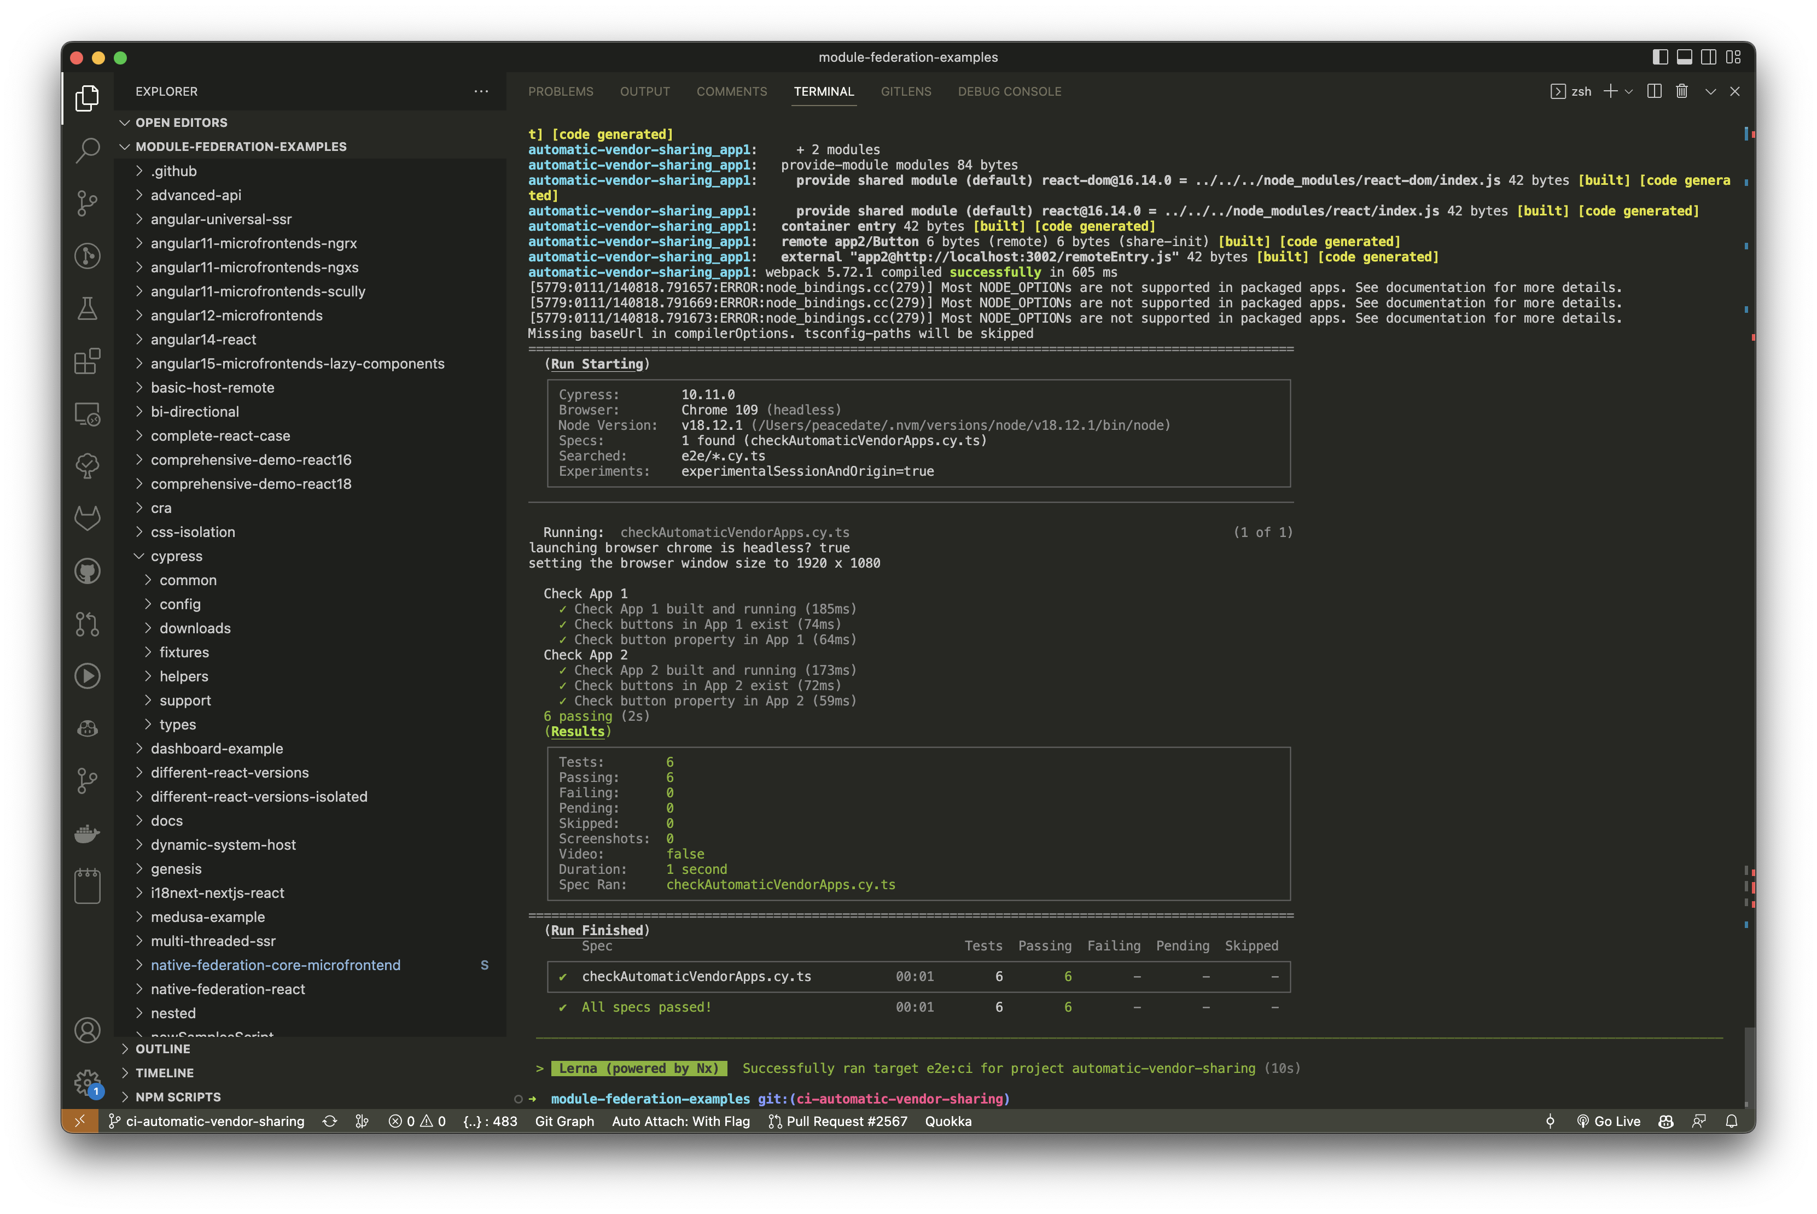Switch to the OUTPUT tab
This screenshot has height=1214, width=1817.
coord(645,91)
